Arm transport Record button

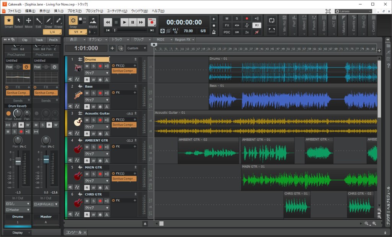pos(152,22)
